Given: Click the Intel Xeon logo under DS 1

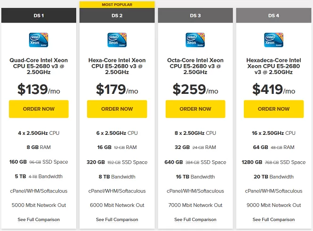Looking at the screenshot, I should [x=39, y=40].
